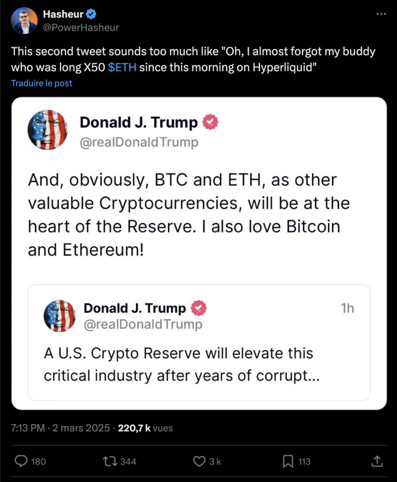Click the 1h timestamp on the quoted tweet
The height and width of the screenshot is (482, 397).
[349, 309]
